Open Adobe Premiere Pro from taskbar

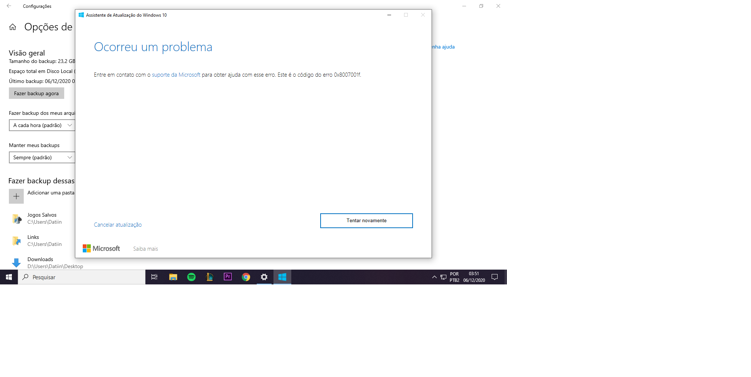point(227,277)
